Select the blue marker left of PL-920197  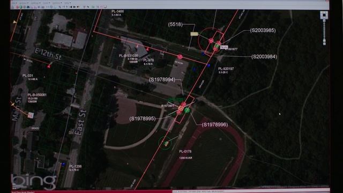click(208, 65)
